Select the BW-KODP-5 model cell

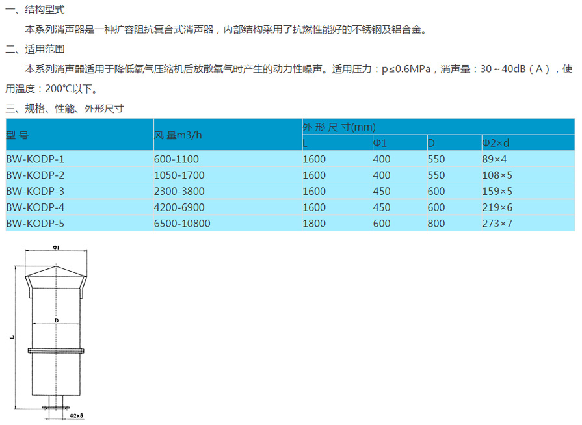(35, 224)
